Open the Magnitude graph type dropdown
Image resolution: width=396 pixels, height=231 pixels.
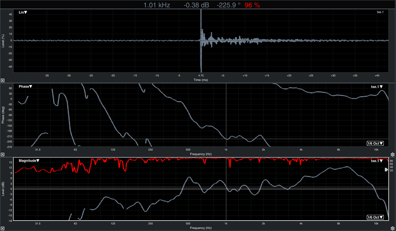click(x=29, y=160)
